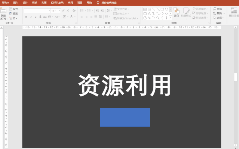Toggle align text left
239x149 pixels.
tap(82, 16)
